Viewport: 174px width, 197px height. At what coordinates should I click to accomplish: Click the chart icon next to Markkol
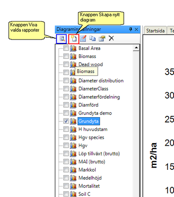[x=73, y=170]
